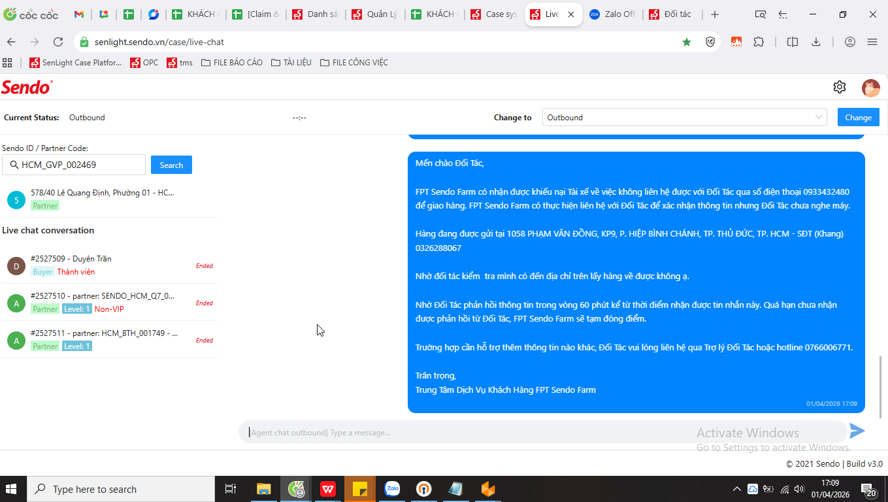Open the user avatar profile menu
This screenshot has height=502, width=888.
point(871,88)
